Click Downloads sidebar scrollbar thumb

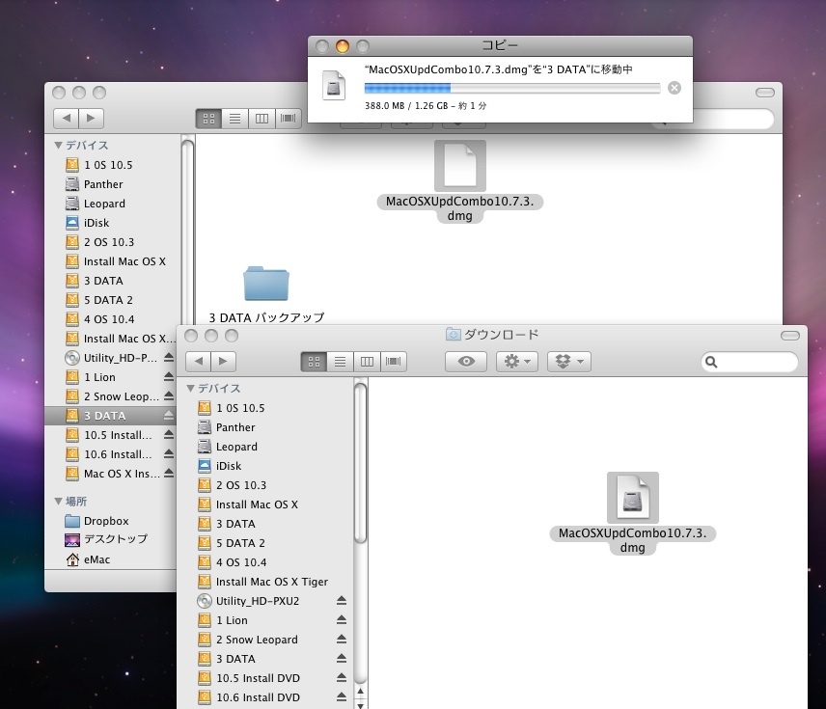[360, 463]
